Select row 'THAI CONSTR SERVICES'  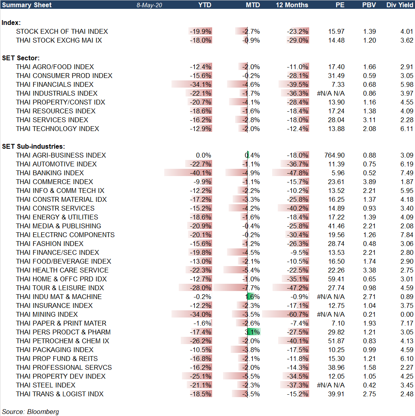pos(208,208)
